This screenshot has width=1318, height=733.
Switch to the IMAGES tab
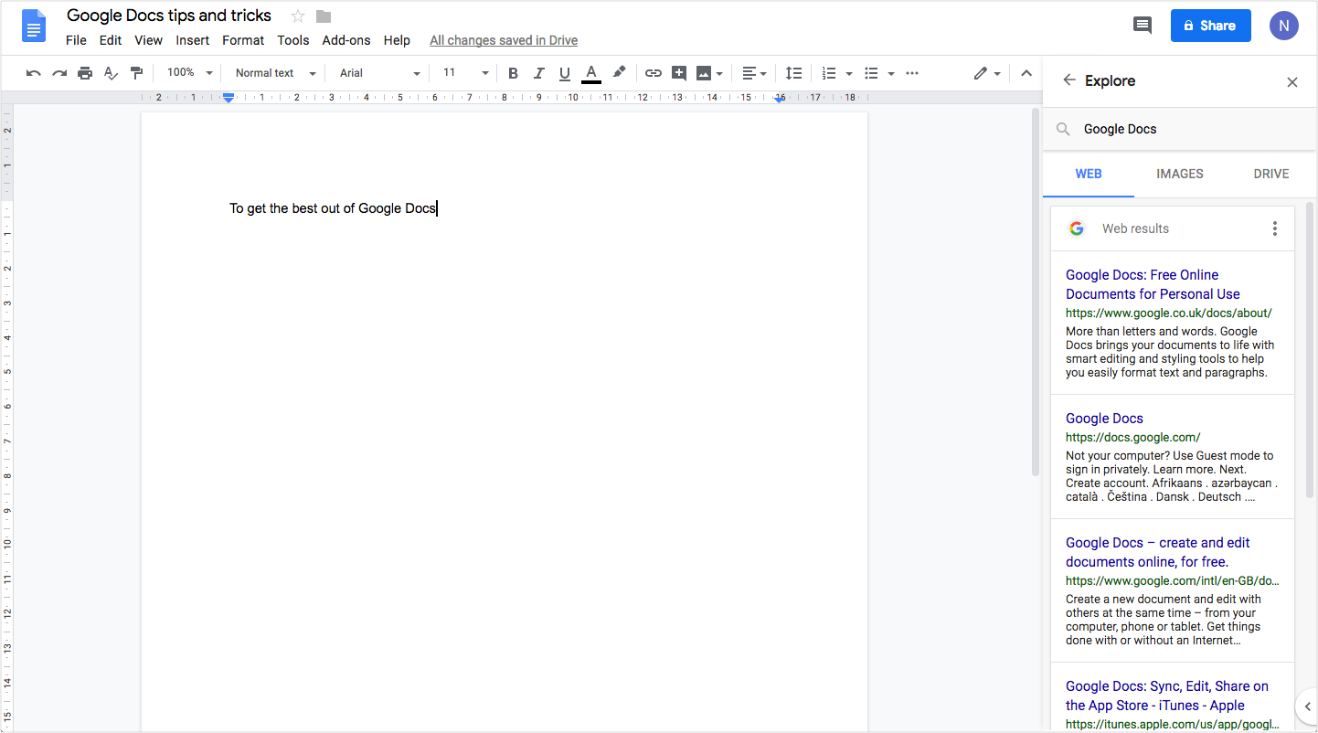click(1180, 174)
